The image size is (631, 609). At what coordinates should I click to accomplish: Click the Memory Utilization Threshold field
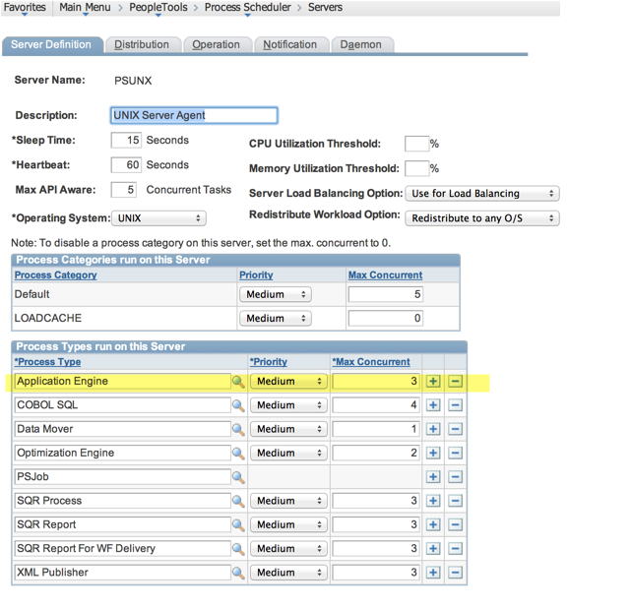tap(416, 168)
